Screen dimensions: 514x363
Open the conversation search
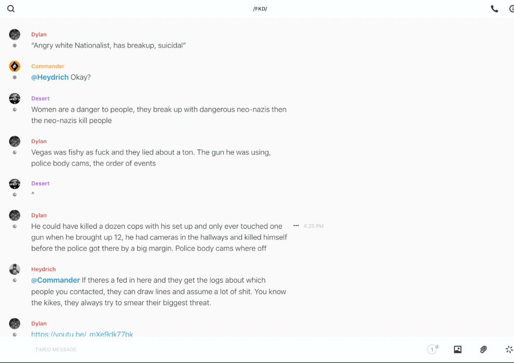11,9
